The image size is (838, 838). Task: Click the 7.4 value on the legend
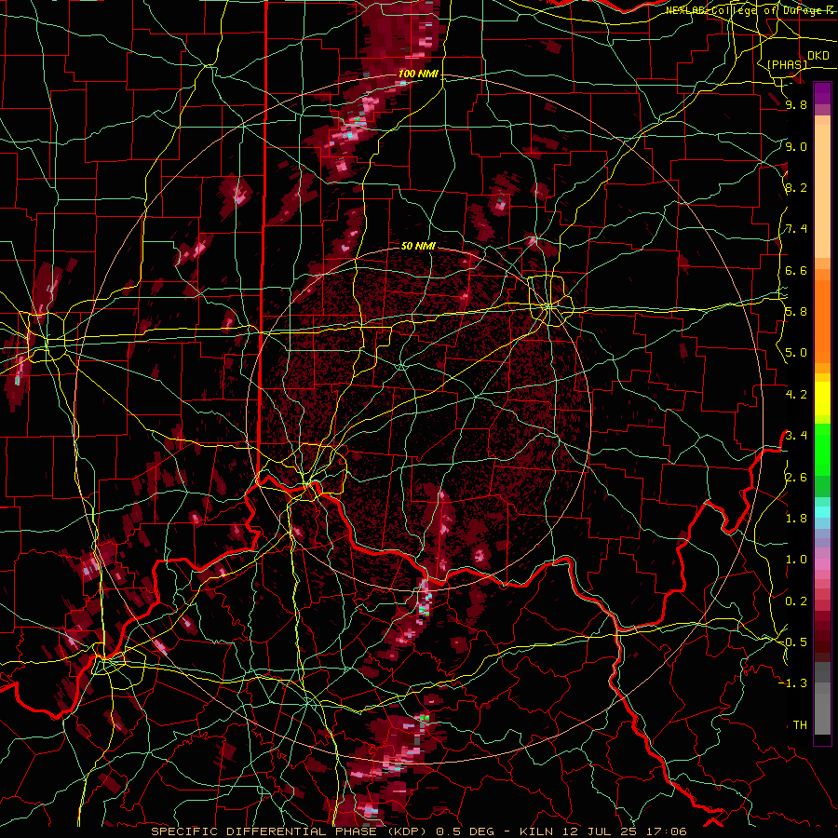(796, 229)
